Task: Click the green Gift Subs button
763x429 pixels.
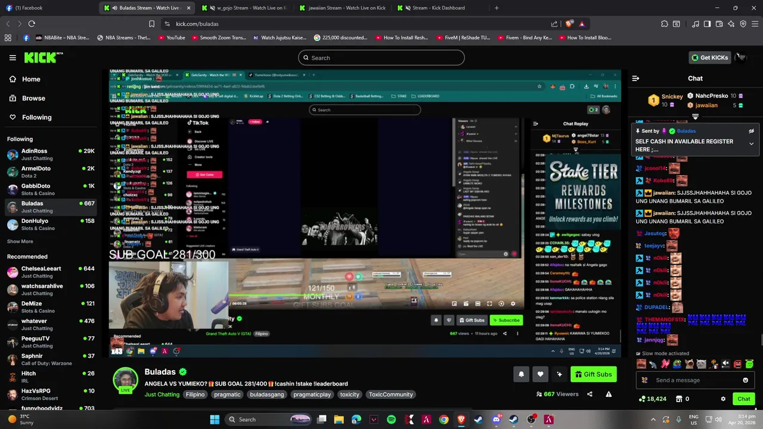Action: click(593, 374)
